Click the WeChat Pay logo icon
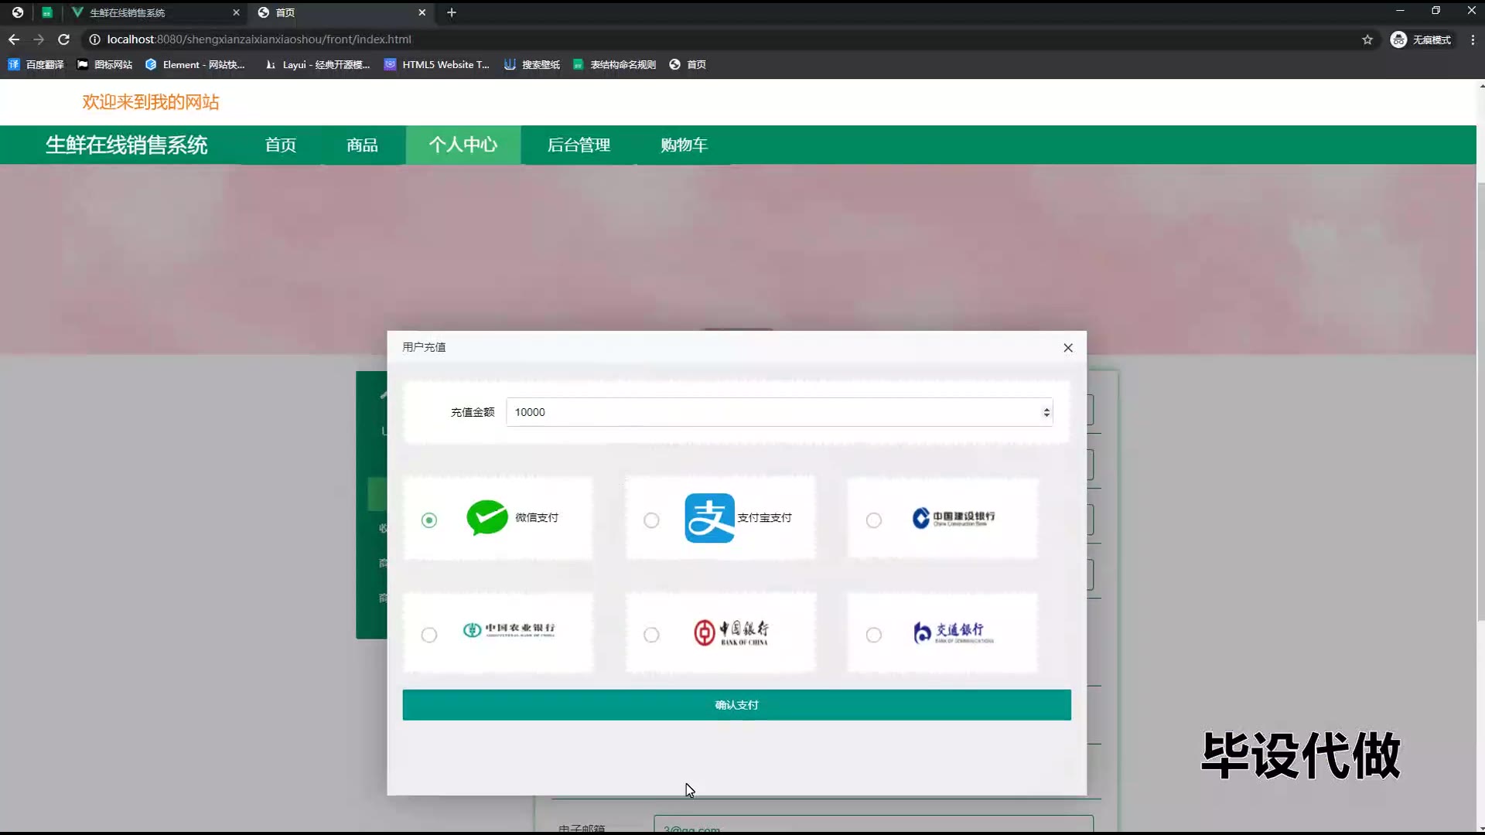 (x=486, y=518)
